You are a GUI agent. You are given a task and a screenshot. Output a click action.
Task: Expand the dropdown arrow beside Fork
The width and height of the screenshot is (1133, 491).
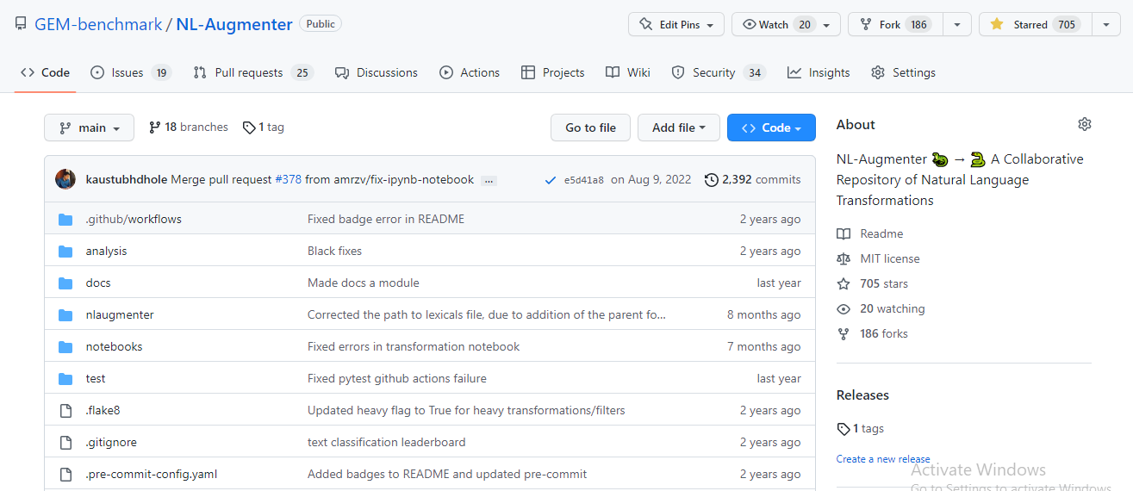[957, 25]
